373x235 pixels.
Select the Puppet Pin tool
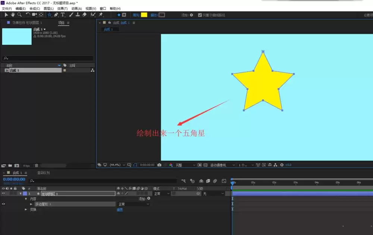point(101,15)
